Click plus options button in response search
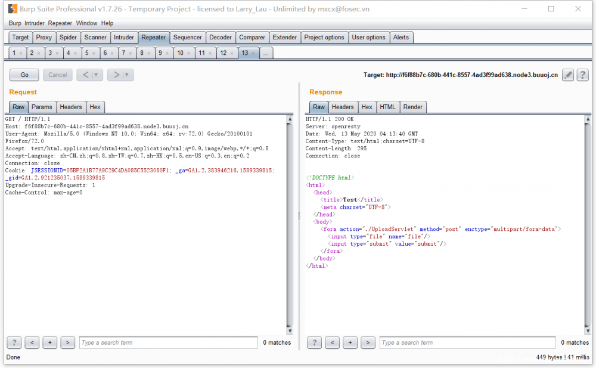This screenshot has width=596, height=368. [350, 342]
